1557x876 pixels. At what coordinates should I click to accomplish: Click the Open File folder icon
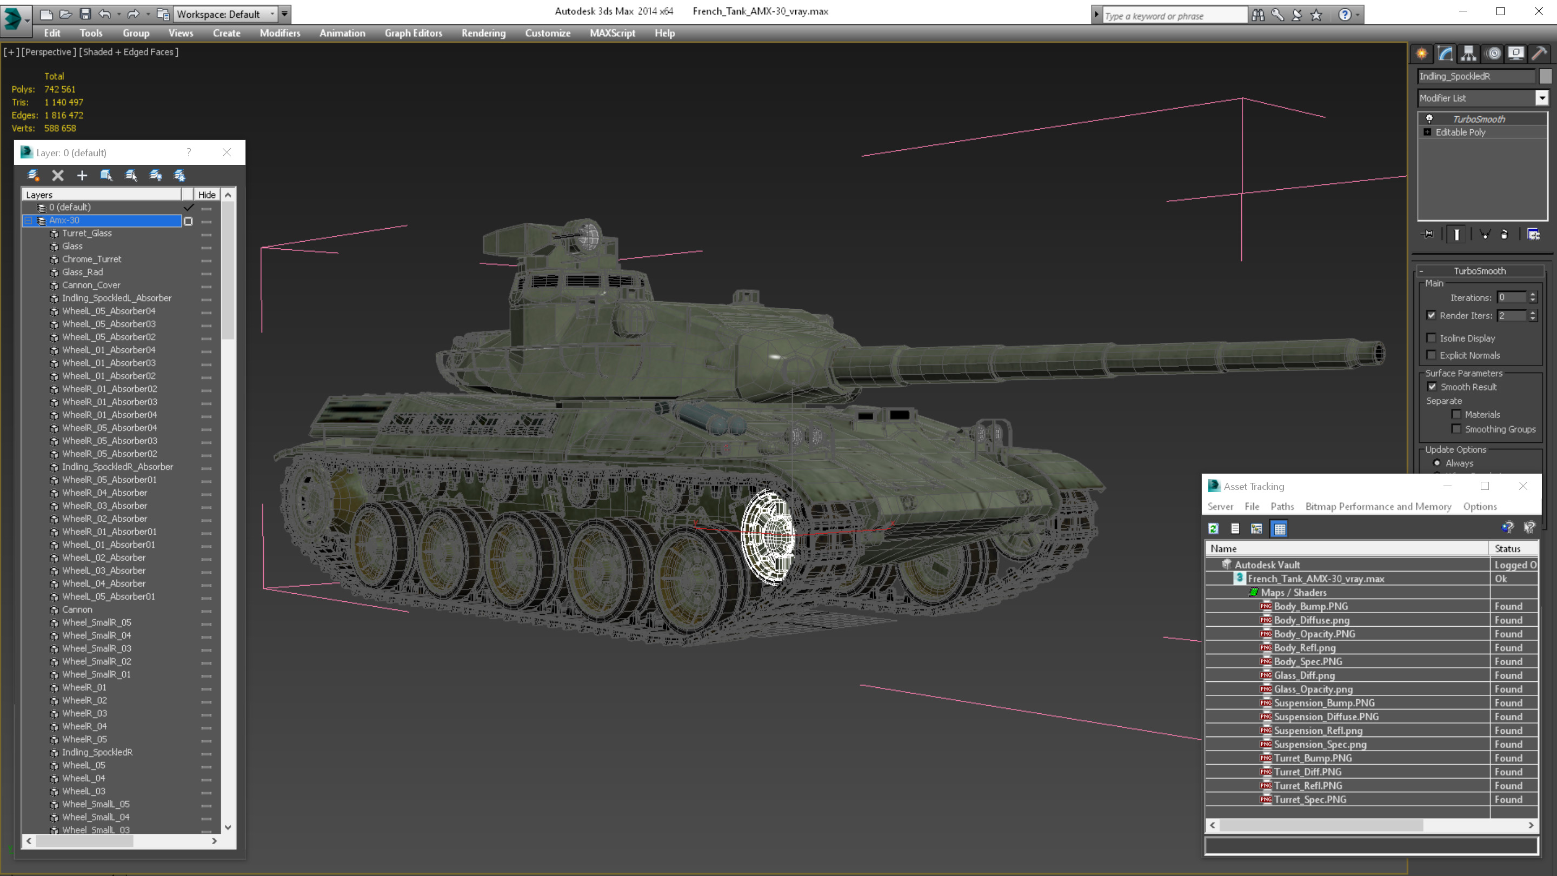pyautogui.click(x=65, y=14)
